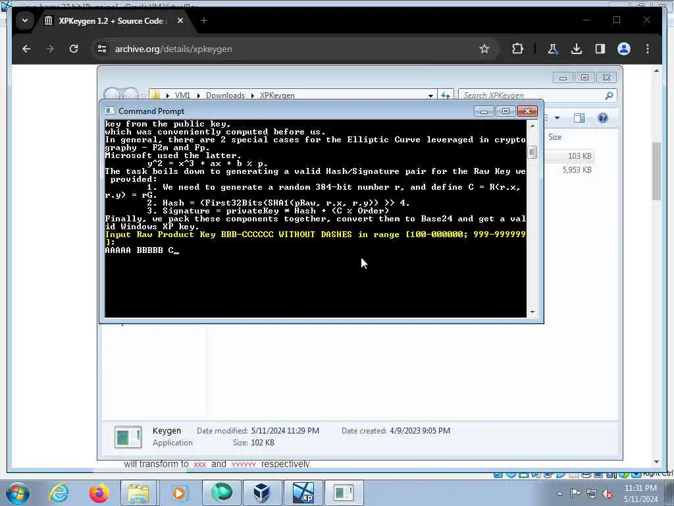The width and height of the screenshot is (674, 506).
Task: Click the web page scroll down arrow
Action: (656, 462)
